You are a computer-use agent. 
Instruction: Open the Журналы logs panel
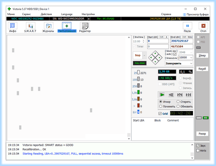tap(48, 27)
